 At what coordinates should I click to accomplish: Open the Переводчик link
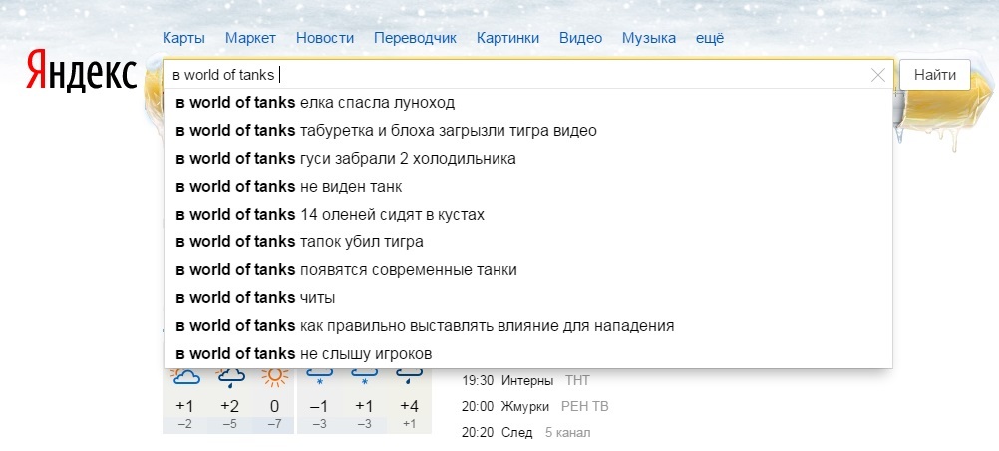pos(416,38)
